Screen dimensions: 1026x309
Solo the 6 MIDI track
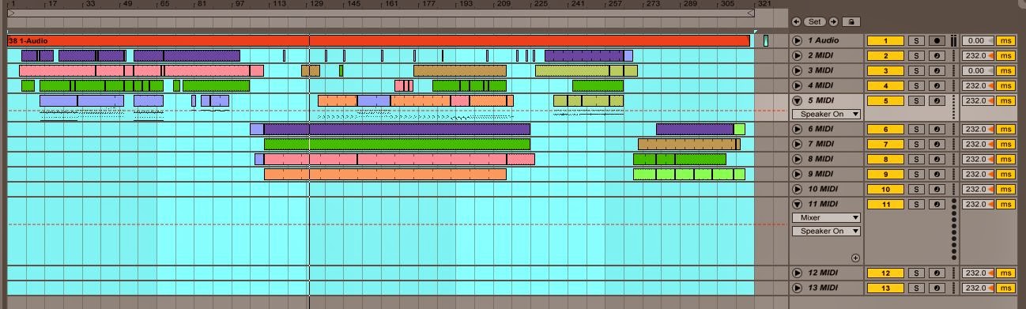(x=916, y=129)
